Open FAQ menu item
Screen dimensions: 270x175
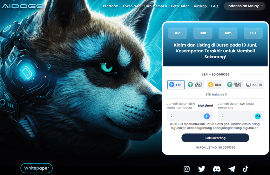[x=214, y=6]
